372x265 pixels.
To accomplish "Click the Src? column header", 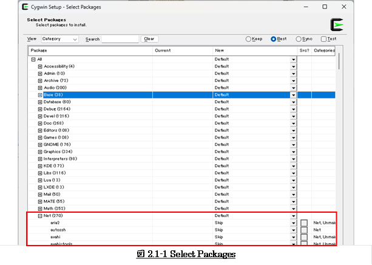I will [305, 50].
